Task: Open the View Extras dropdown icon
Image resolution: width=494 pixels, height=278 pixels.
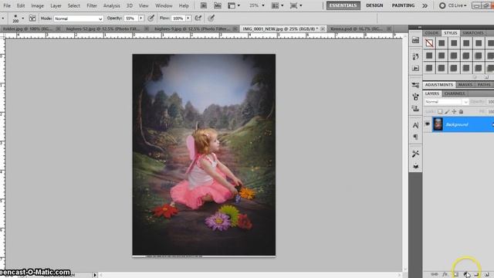Action: (x=233, y=5)
